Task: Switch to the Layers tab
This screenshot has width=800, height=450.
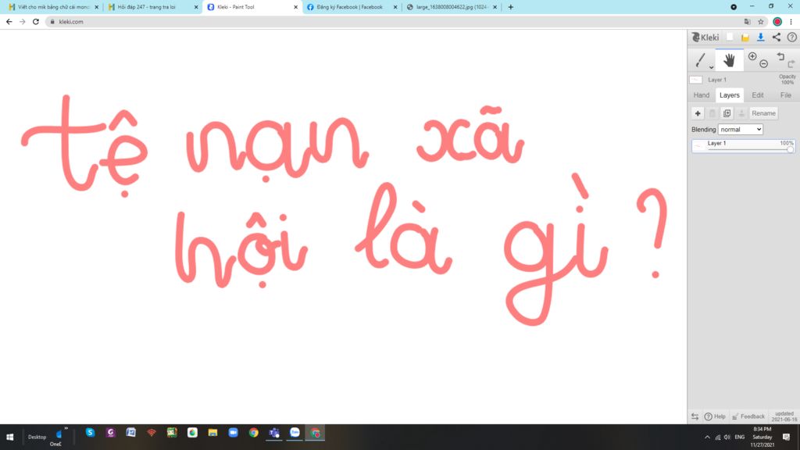Action: [730, 95]
